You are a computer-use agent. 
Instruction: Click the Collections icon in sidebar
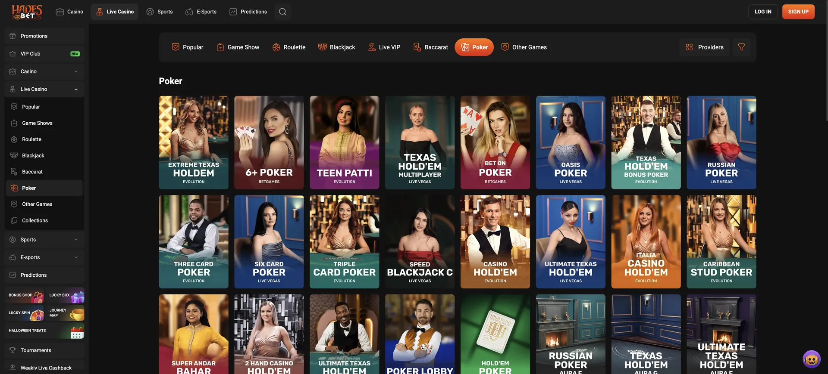point(14,220)
